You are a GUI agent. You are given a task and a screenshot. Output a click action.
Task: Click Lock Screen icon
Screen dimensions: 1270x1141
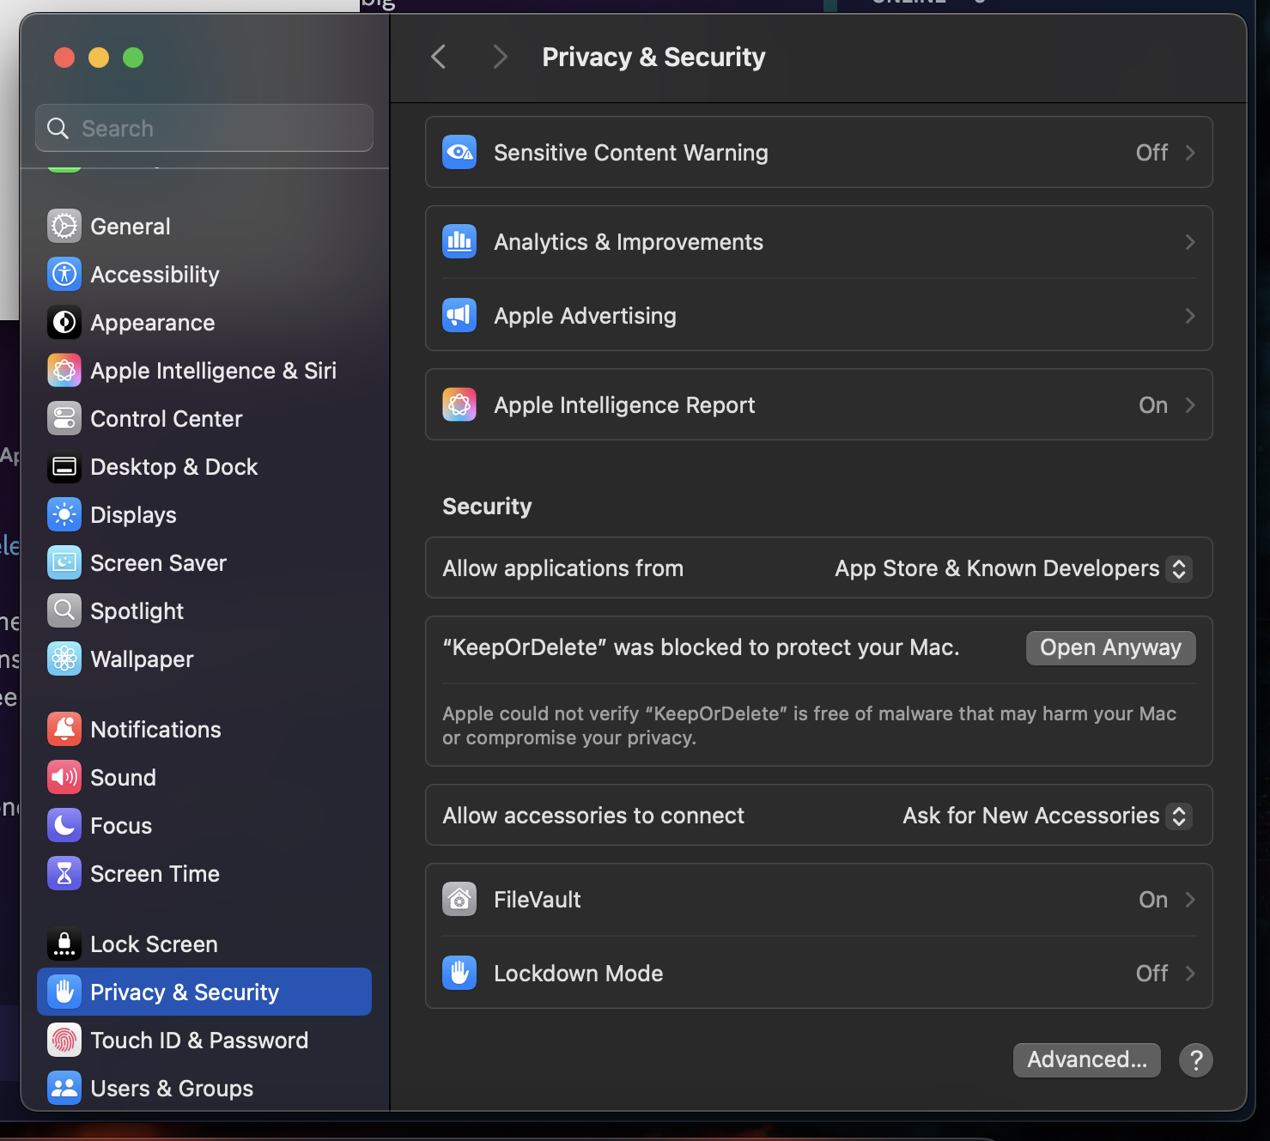tap(64, 944)
